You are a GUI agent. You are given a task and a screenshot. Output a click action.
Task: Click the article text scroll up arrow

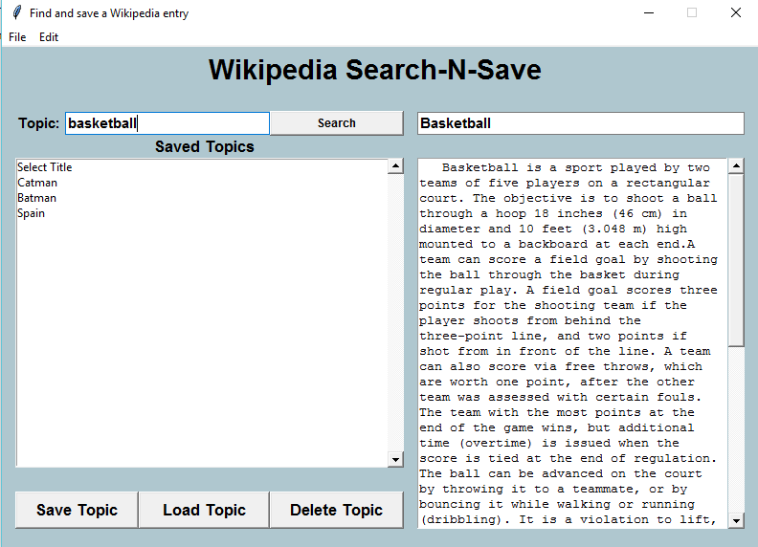tap(736, 166)
